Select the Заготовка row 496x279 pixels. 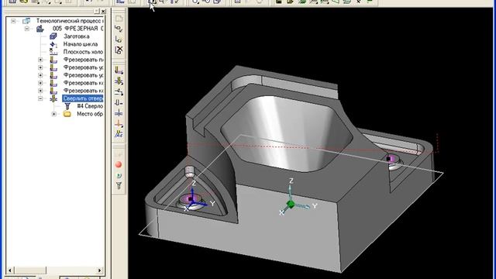tap(76, 36)
